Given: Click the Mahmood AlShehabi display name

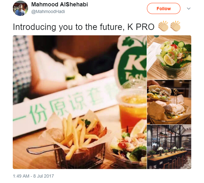Looking at the screenshot, I should tap(60, 4).
